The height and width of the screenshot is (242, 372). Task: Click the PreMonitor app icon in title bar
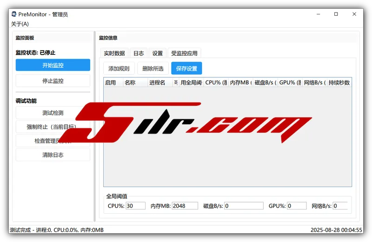[x=14, y=14]
